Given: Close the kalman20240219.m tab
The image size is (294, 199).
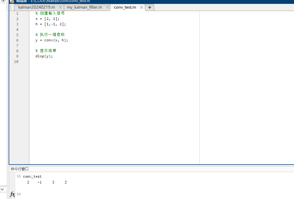Looking at the screenshot, I should 60,7.
